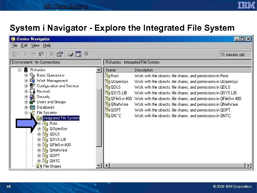Click the File Shares icon in tree
This screenshot has height=193, width=257.
[x=39, y=166]
